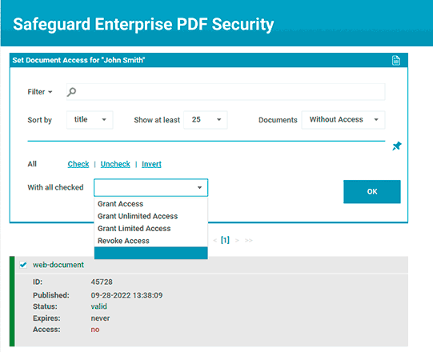Collapse the With all checked dropdown
This screenshot has height=352, width=433.
(150, 188)
